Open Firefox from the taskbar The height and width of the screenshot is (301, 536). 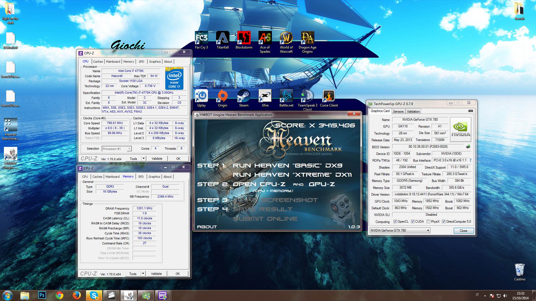click(76, 295)
